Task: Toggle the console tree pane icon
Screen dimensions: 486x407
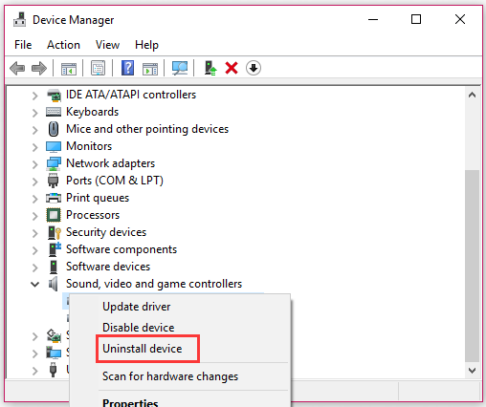Action: pos(69,68)
